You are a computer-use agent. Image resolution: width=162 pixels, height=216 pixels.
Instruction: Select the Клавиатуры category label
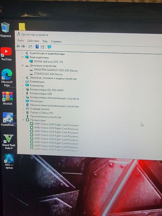pos(37,82)
